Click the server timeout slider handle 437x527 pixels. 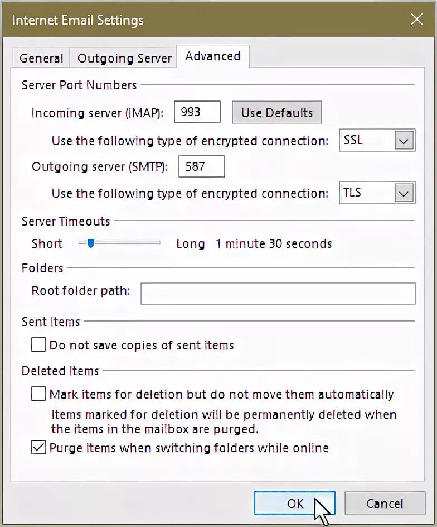point(91,243)
